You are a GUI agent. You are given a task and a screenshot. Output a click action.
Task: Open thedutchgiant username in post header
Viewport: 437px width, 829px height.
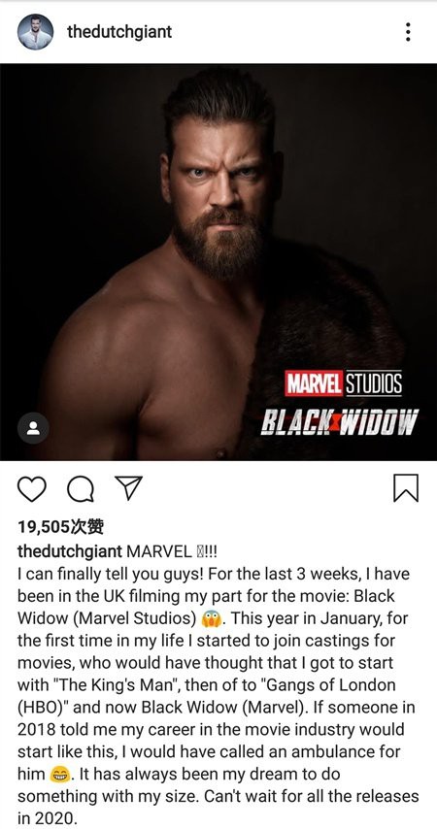point(119,32)
